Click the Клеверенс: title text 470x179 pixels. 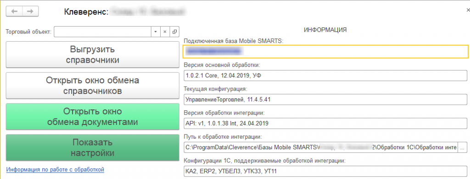point(86,12)
